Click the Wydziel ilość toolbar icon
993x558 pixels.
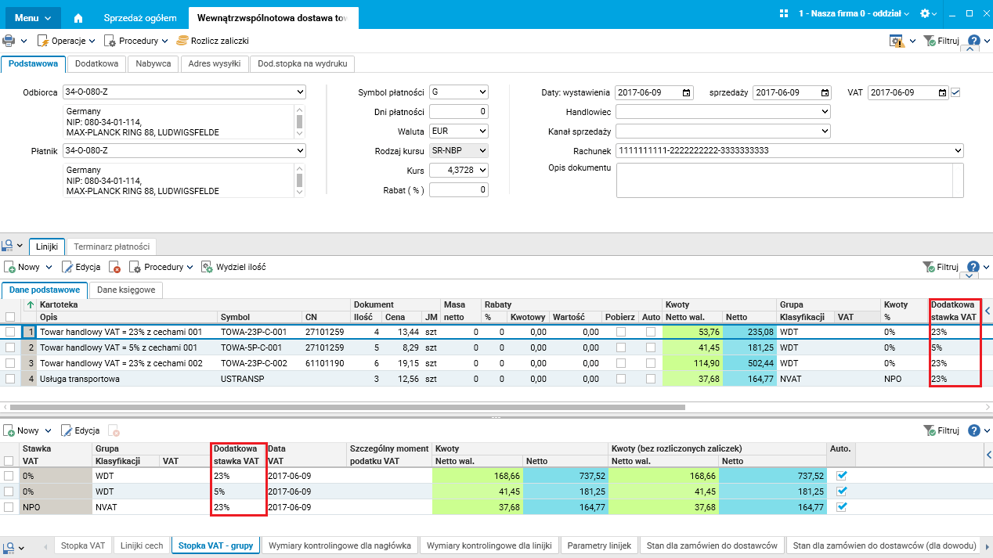point(208,267)
